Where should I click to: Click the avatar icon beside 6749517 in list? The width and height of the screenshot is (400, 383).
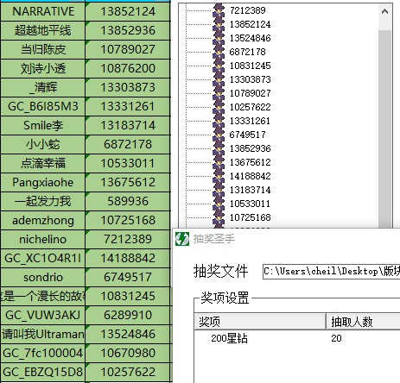219,135
